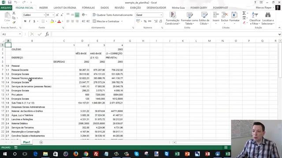The image size is (282, 158).
Task: Click the Colar paste icon
Action: 7,17
